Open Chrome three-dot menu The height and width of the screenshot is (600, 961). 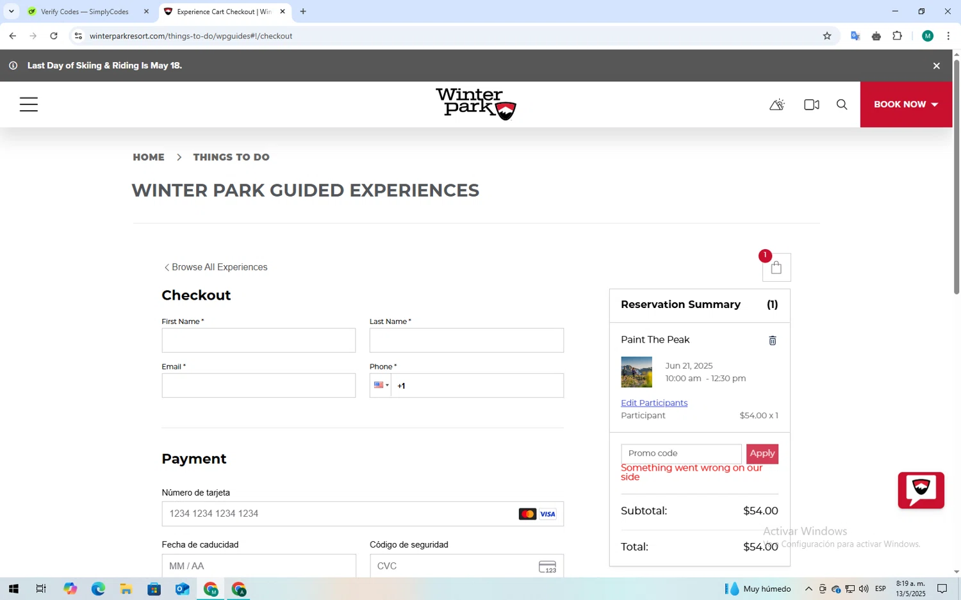[949, 36]
